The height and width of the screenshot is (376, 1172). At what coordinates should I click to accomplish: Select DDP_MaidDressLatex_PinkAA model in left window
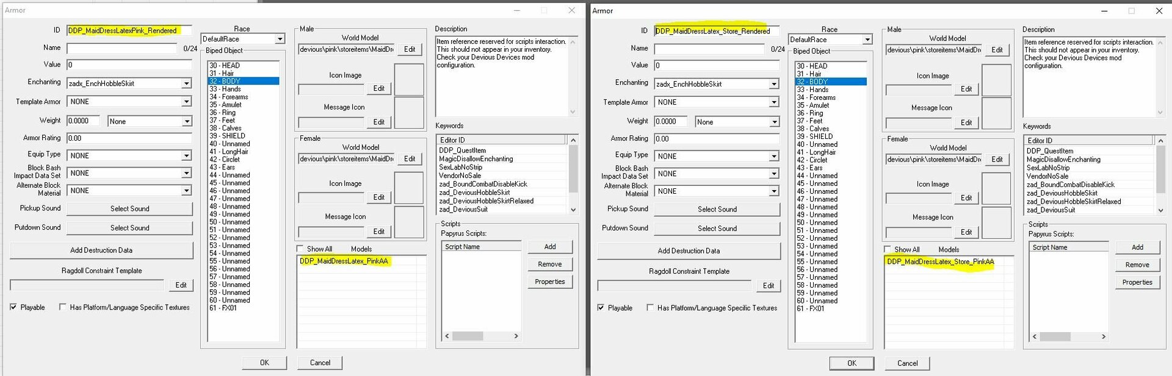coord(344,261)
